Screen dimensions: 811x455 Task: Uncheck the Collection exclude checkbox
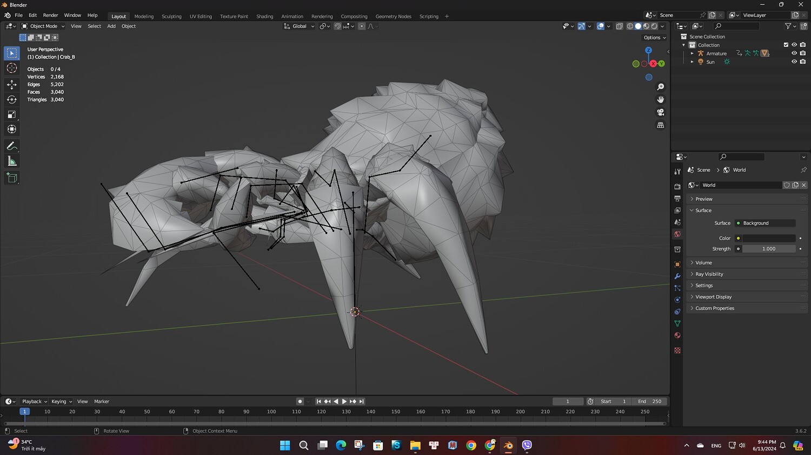pos(786,45)
